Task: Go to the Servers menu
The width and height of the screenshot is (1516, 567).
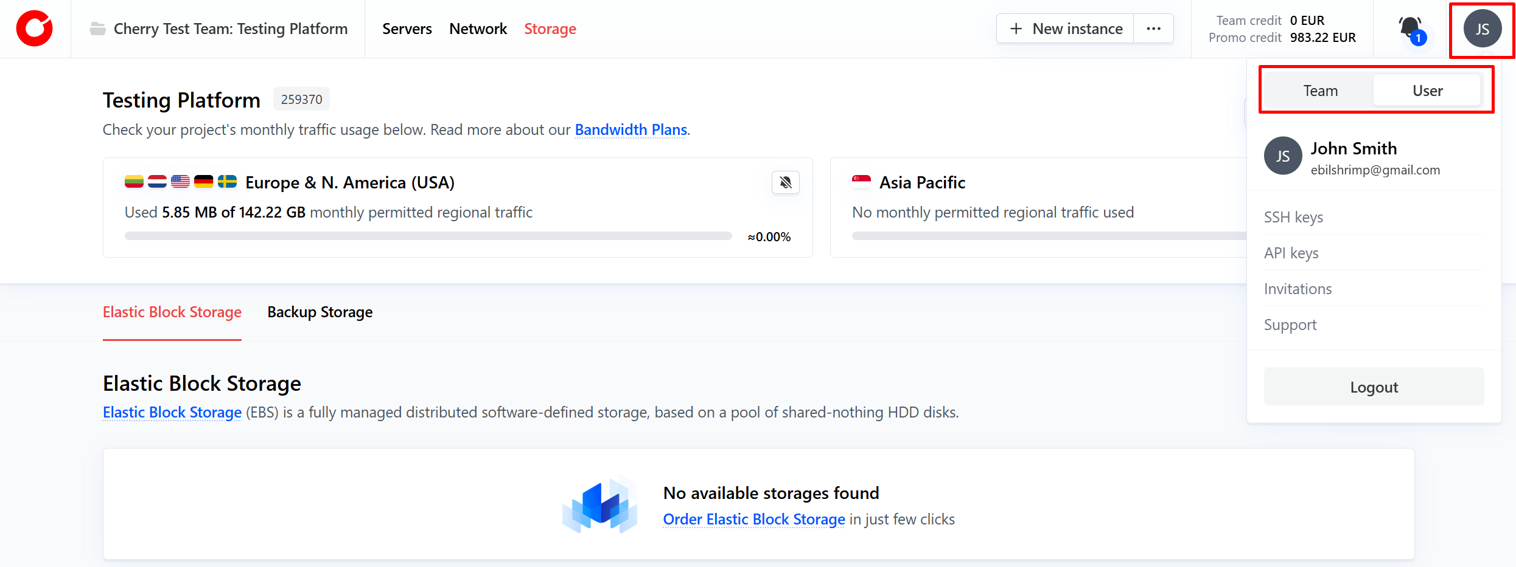Action: 407,29
